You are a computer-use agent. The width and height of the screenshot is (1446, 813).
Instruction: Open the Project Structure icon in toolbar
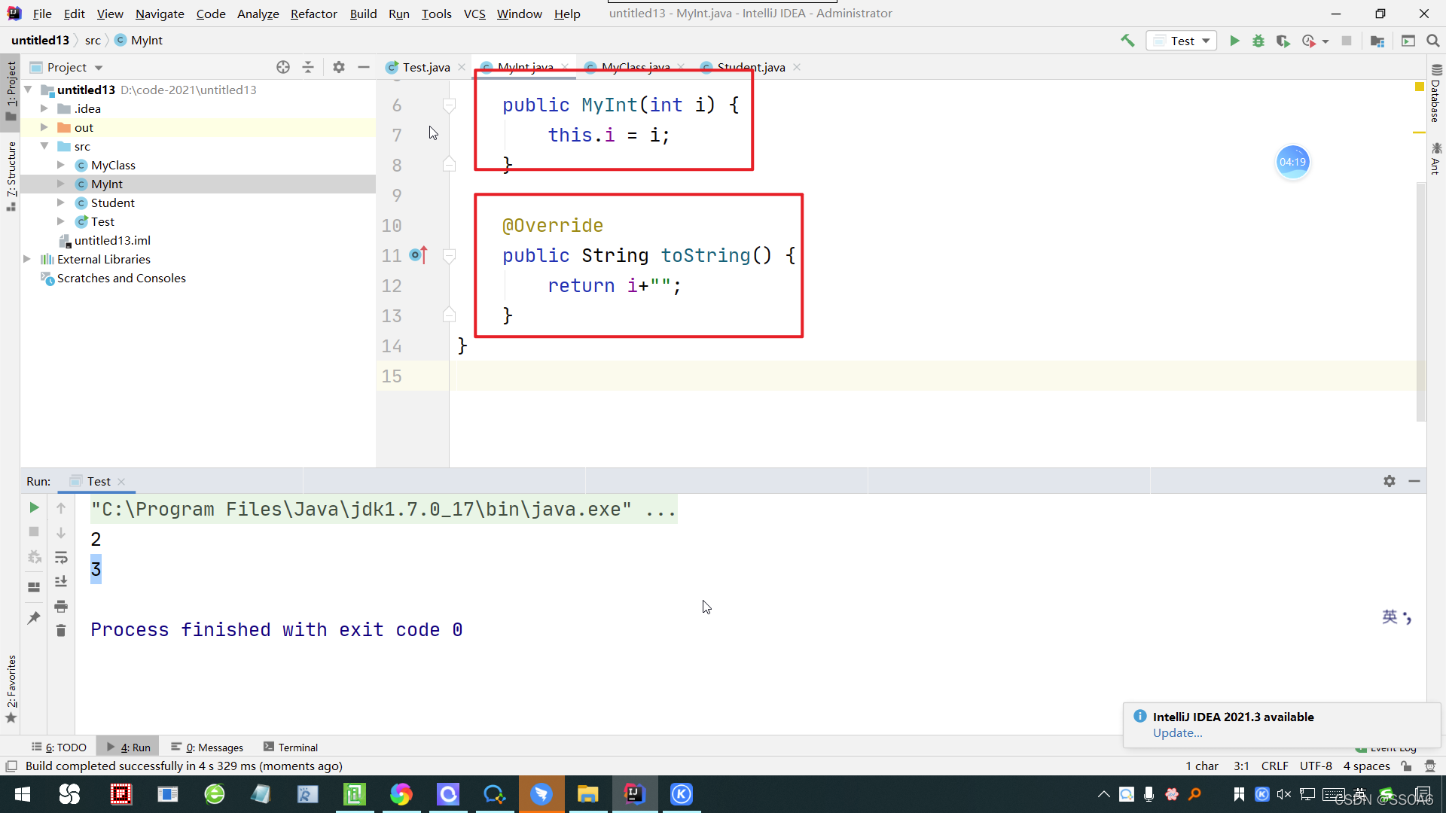pyautogui.click(x=1377, y=41)
